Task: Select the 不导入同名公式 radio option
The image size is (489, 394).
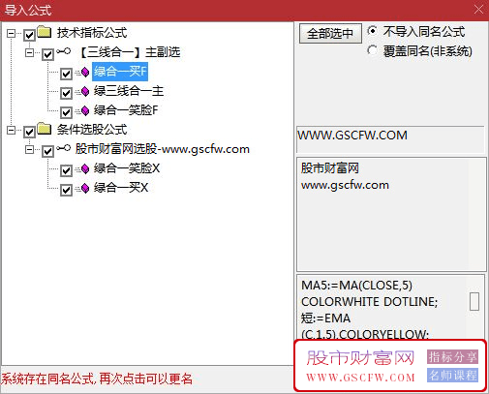Action: (x=372, y=31)
